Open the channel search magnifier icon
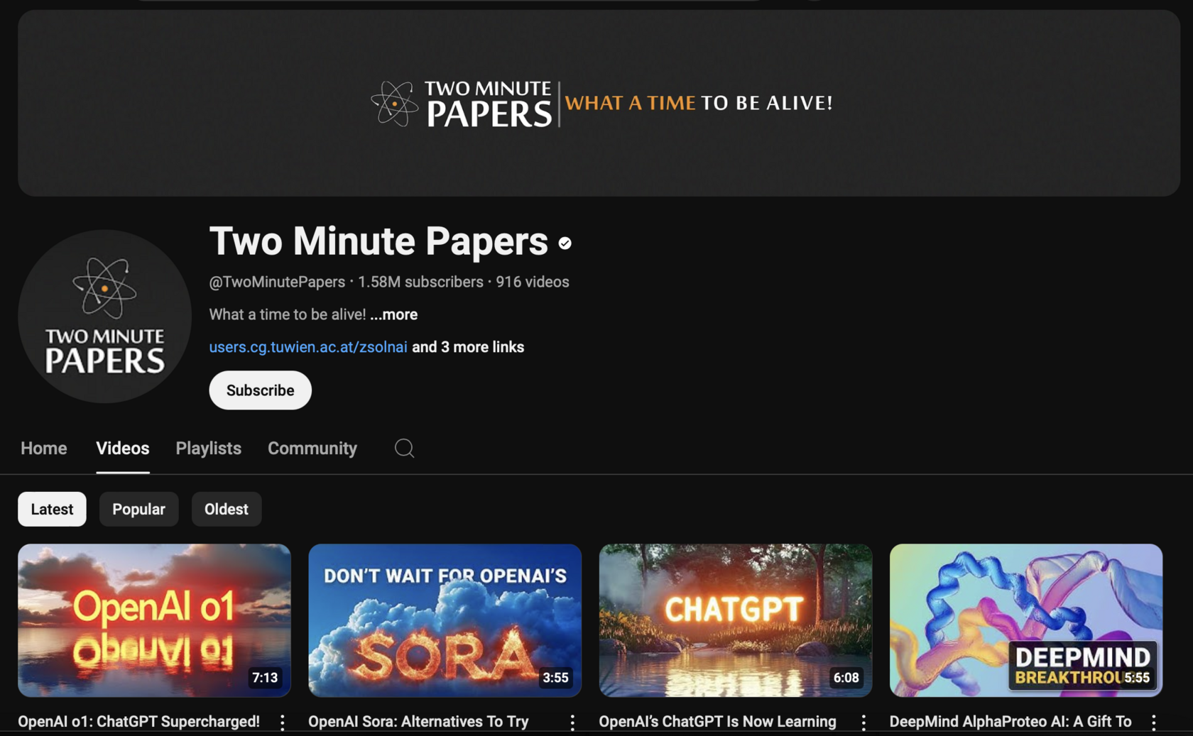1193x736 pixels. point(404,448)
